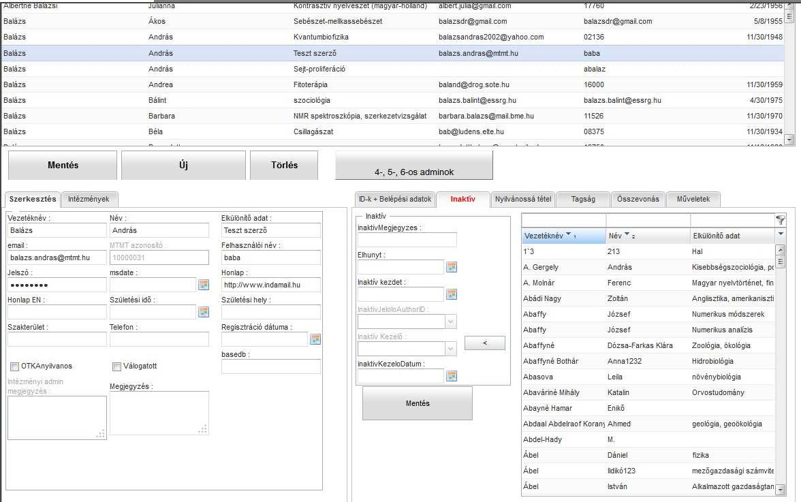Open the column options arrow in right grid header
This screenshot has height=502, width=801.
coord(781,234)
